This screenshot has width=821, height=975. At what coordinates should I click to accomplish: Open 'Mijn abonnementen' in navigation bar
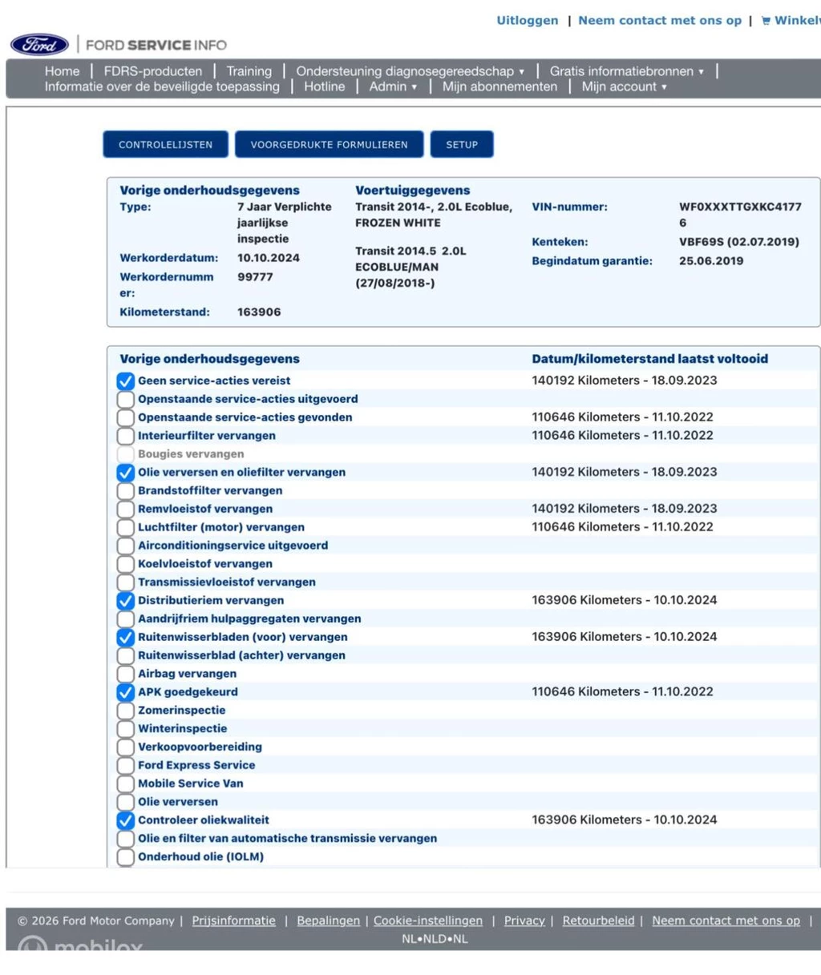click(x=499, y=87)
